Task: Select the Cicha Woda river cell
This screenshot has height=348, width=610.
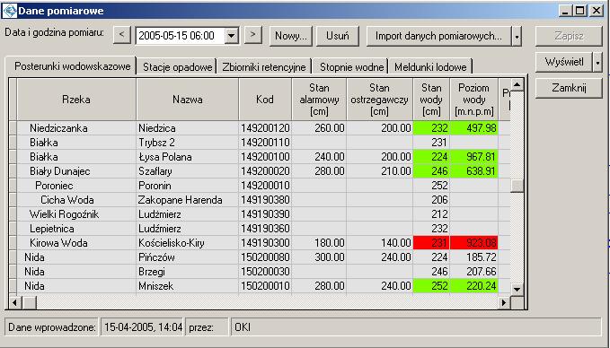Action: pyautogui.click(x=76, y=200)
